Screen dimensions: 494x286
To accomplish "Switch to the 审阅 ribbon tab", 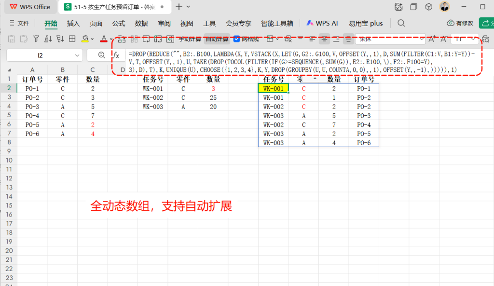I will [164, 23].
